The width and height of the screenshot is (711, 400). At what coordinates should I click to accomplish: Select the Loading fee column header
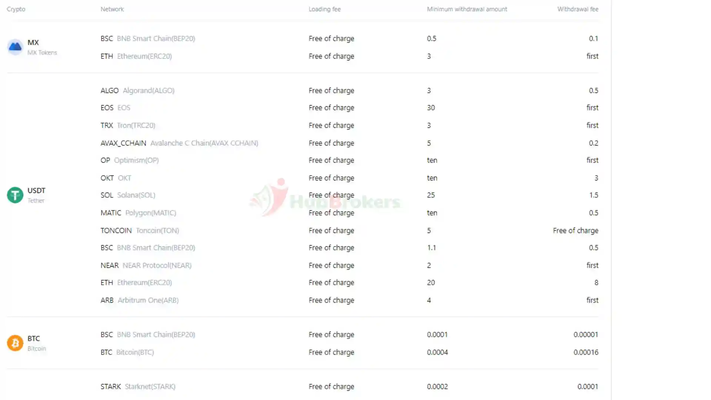[324, 9]
